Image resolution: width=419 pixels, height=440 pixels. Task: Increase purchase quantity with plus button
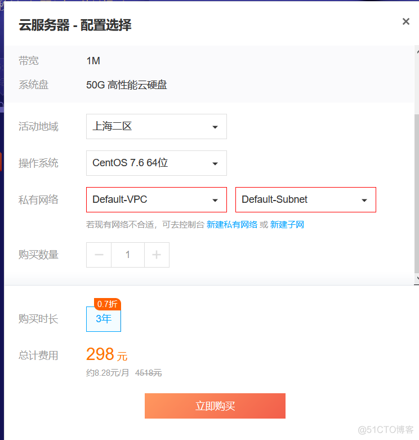tap(157, 255)
